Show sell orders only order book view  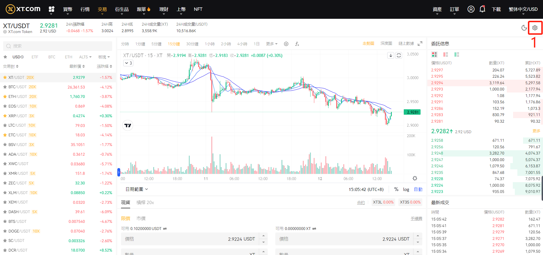pyautogui.click(x=446, y=54)
